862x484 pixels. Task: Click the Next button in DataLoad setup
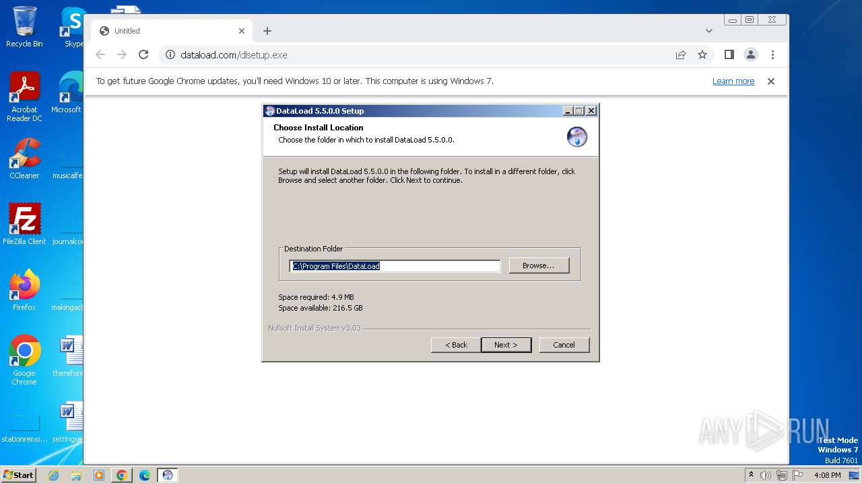point(506,345)
